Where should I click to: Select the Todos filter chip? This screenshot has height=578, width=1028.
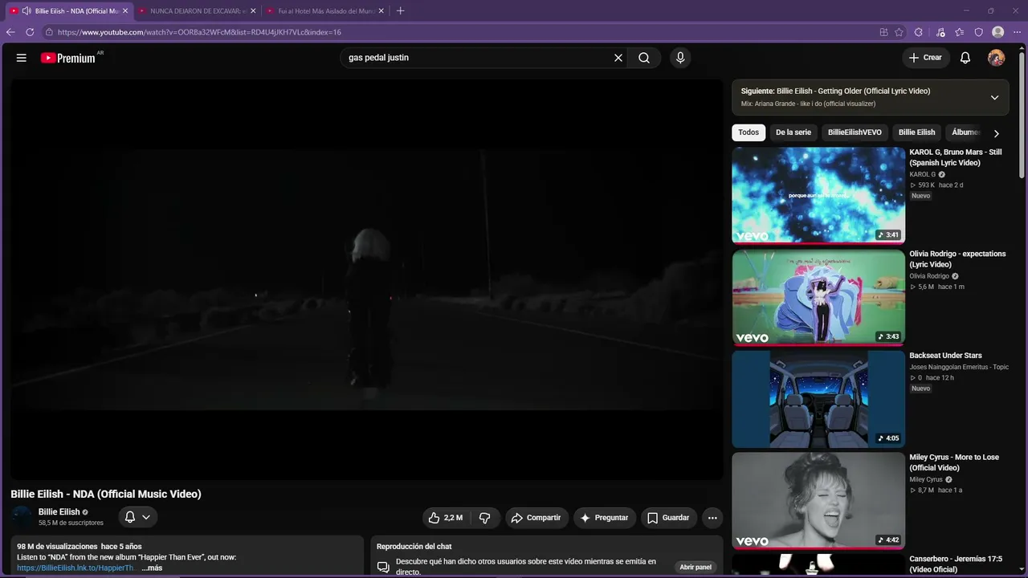tap(749, 132)
